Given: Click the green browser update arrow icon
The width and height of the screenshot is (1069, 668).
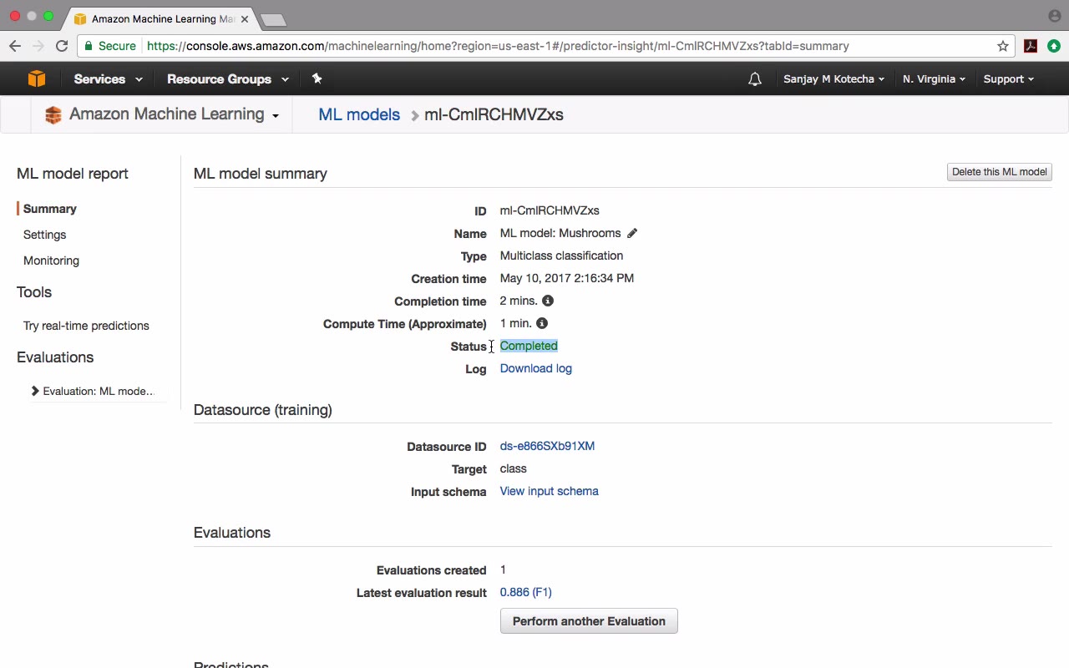Looking at the screenshot, I should [1053, 46].
